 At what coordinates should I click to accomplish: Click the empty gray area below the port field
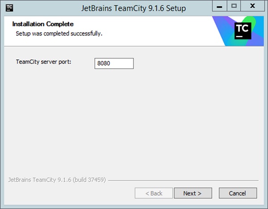[x=133, y=120]
